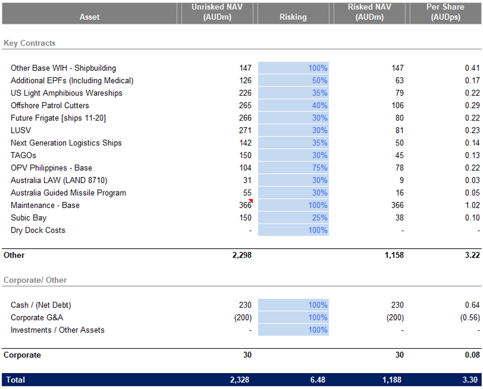
Task: Select the Dry Dock Costs 100% risking cell
Action: pyautogui.click(x=293, y=230)
